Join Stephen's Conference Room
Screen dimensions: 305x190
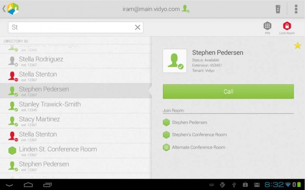[199, 135]
